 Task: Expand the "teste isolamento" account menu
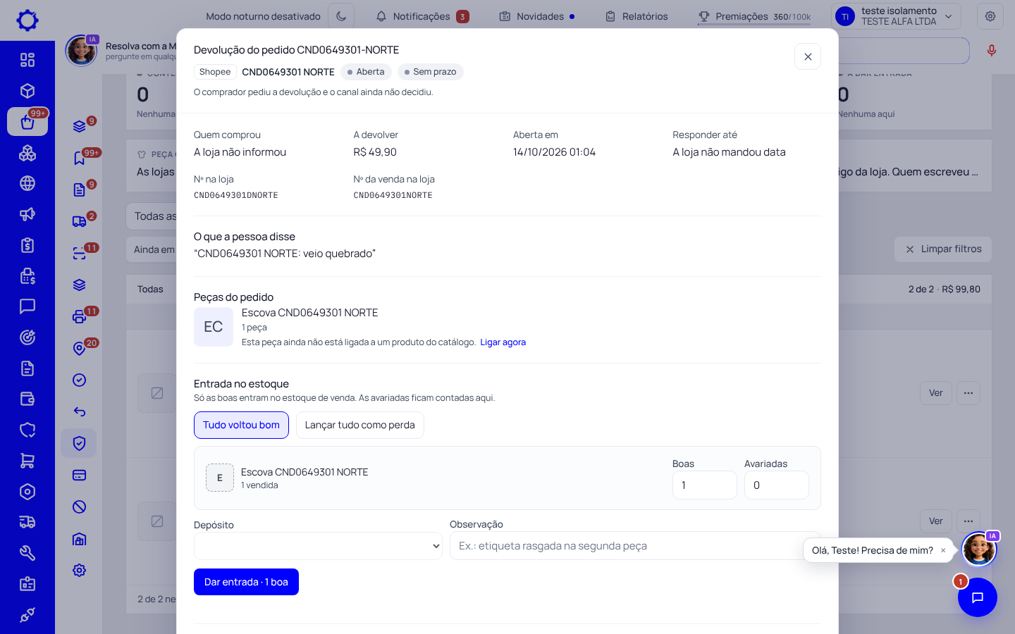[896, 16]
